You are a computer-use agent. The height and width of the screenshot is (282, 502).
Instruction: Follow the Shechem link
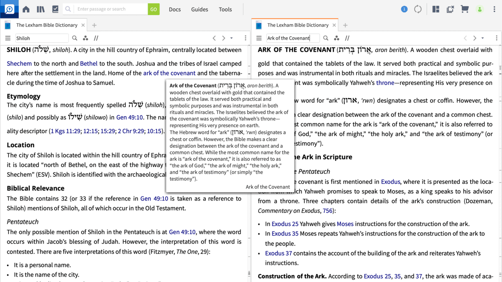19,64
